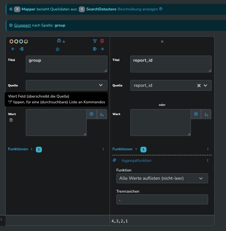
Task: Click the number 2 badge next to Mapper
Action: [x=17, y=9]
